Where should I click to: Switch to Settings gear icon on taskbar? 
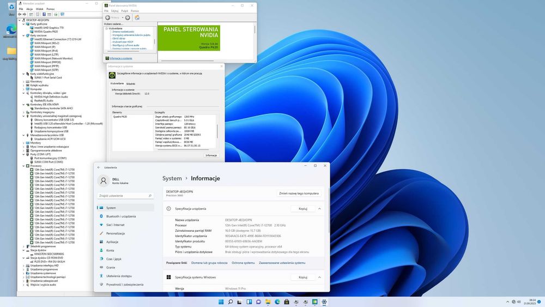point(324,302)
